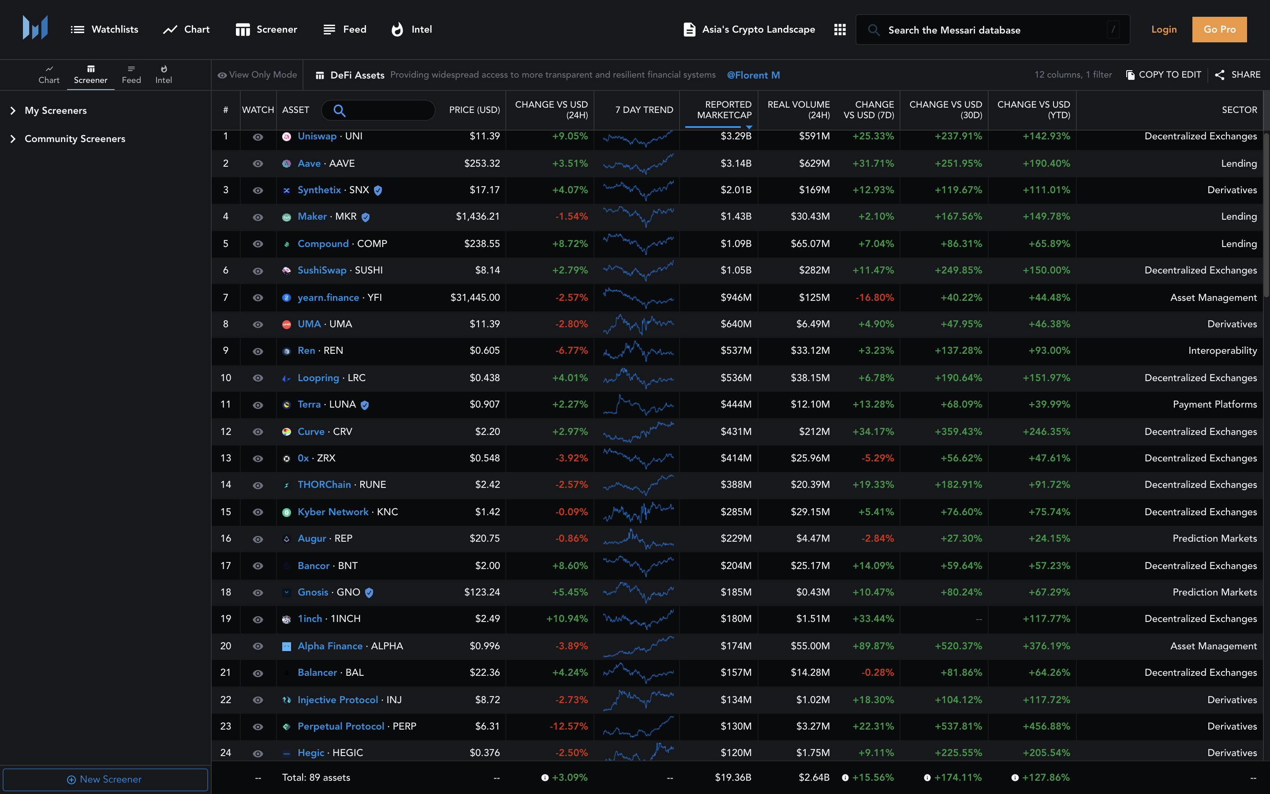The image size is (1270, 794).
Task: Click the Gnosis verified badge
Action: point(369,593)
